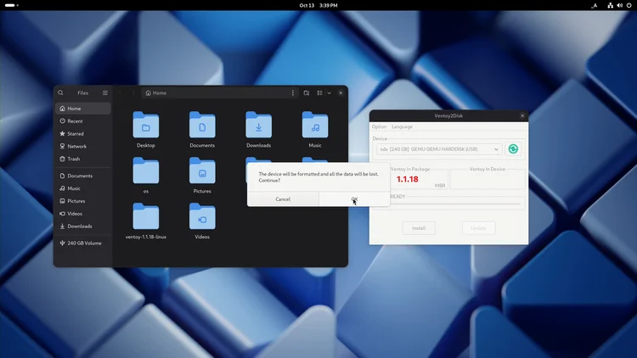The width and height of the screenshot is (637, 358).
Task: Open the path bar three-dot menu
Action: [x=293, y=93]
